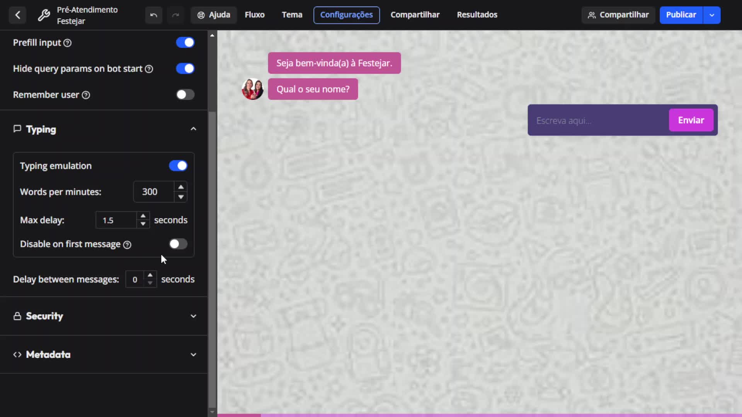Screen dimensions: 742x417
Task: Click the undo arrow icon
Action: point(153,15)
